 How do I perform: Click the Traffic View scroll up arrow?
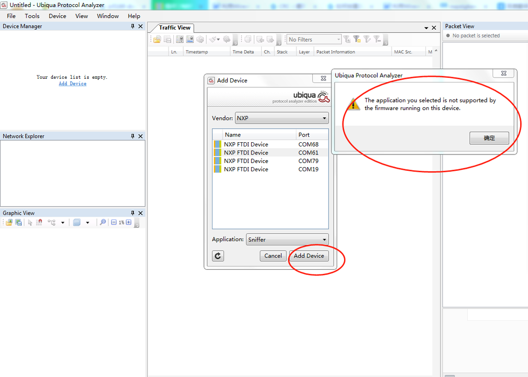pyautogui.click(x=437, y=51)
